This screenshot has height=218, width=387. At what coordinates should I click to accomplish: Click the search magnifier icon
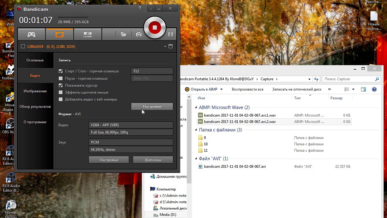pyautogui.click(x=377, y=79)
